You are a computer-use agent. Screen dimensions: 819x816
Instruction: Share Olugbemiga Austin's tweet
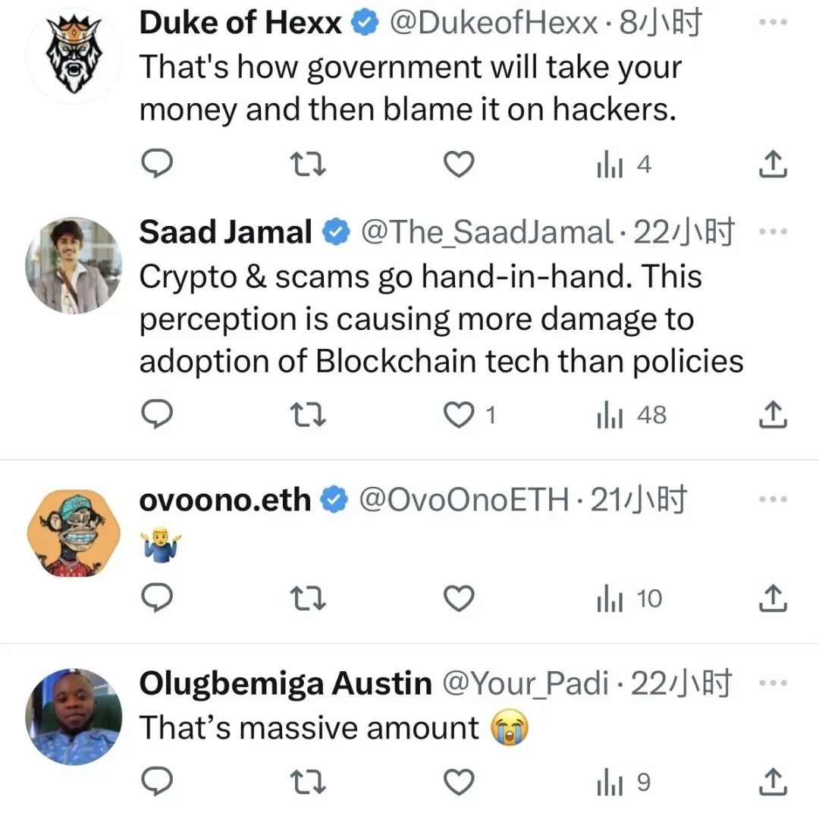click(773, 782)
